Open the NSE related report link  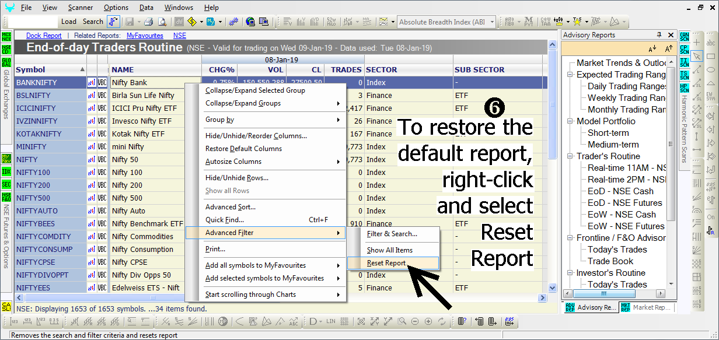click(x=180, y=36)
